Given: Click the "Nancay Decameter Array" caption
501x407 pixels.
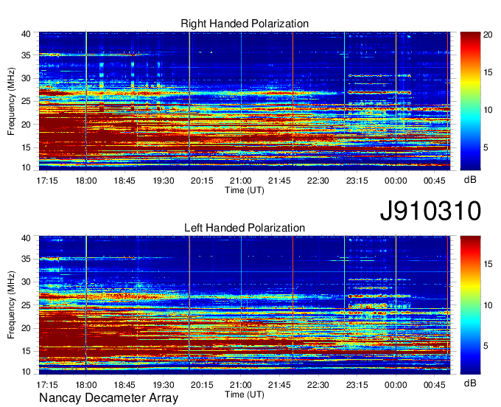Looking at the screenshot, I should (x=108, y=397).
